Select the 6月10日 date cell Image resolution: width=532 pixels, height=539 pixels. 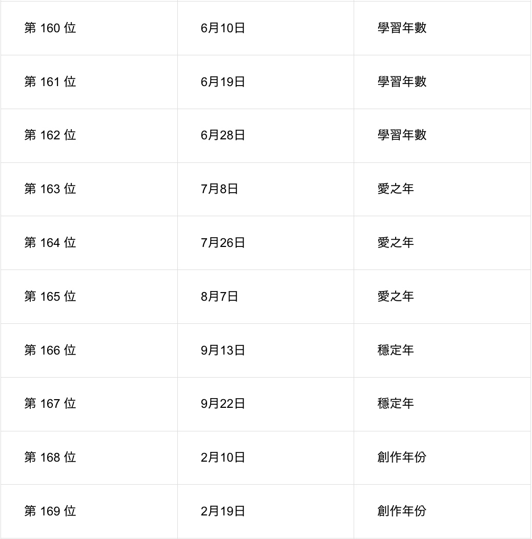click(x=223, y=28)
